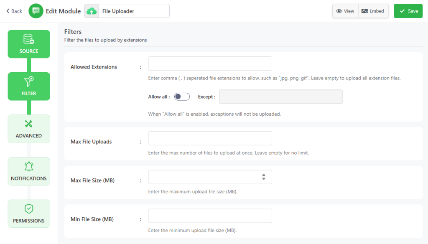Click the eye icon in View button
The image size is (428, 244).
[339, 11]
